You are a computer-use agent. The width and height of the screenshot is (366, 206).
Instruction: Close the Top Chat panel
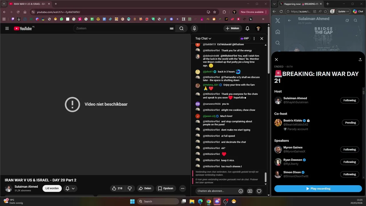coord(262,38)
